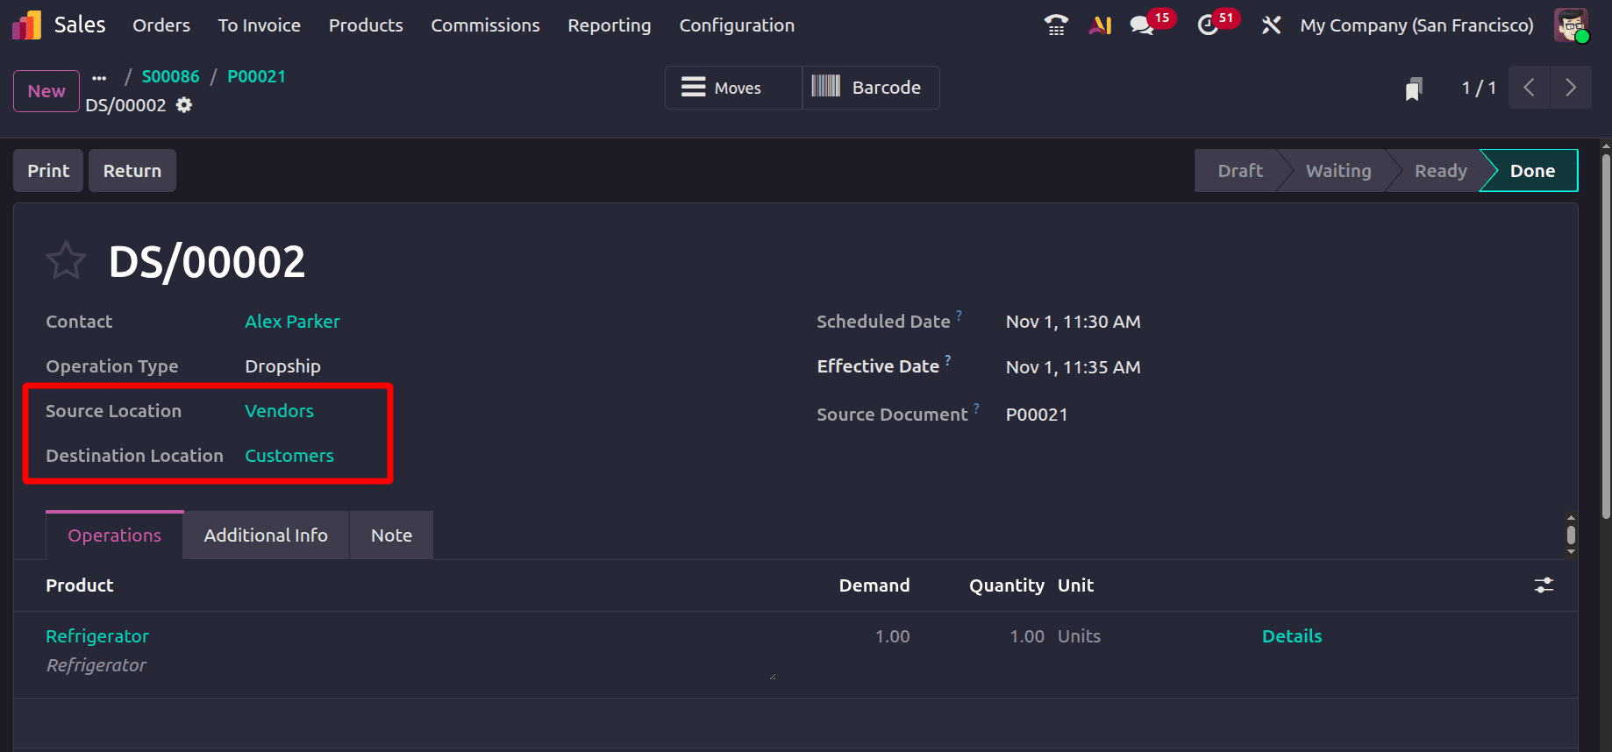
Task: Open the Orders menu
Action: coord(161,25)
